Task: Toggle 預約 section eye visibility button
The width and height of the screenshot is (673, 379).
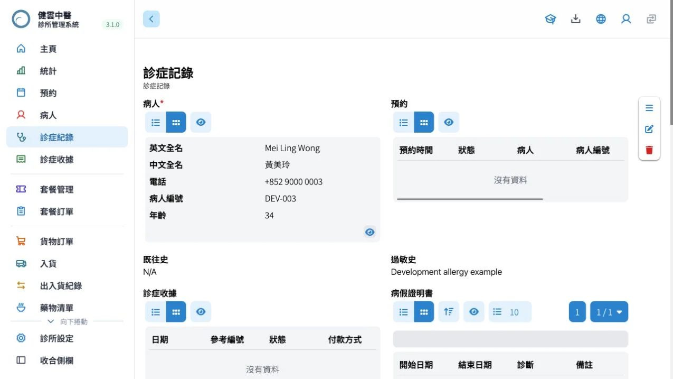Action: pyautogui.click(x=449, y=122)
